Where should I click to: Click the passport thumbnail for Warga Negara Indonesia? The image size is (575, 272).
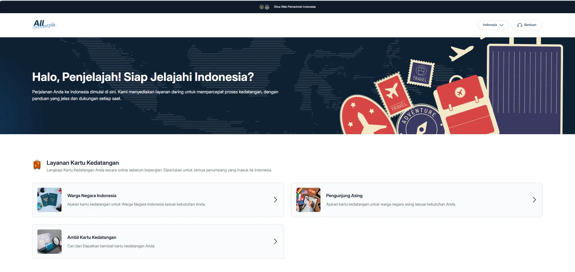tap(49, 200)
